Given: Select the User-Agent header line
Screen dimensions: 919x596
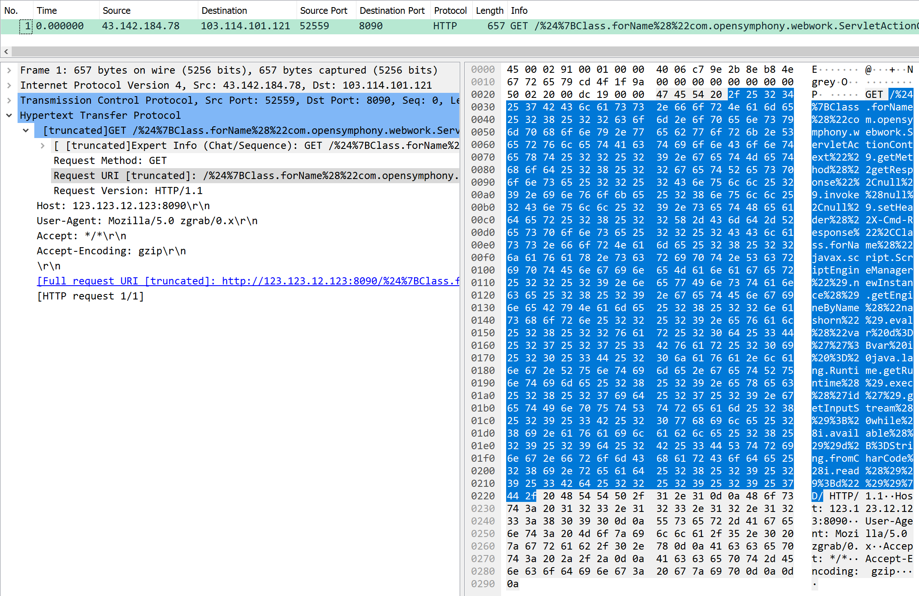Looking at the screenshot, I should [147, 221].
